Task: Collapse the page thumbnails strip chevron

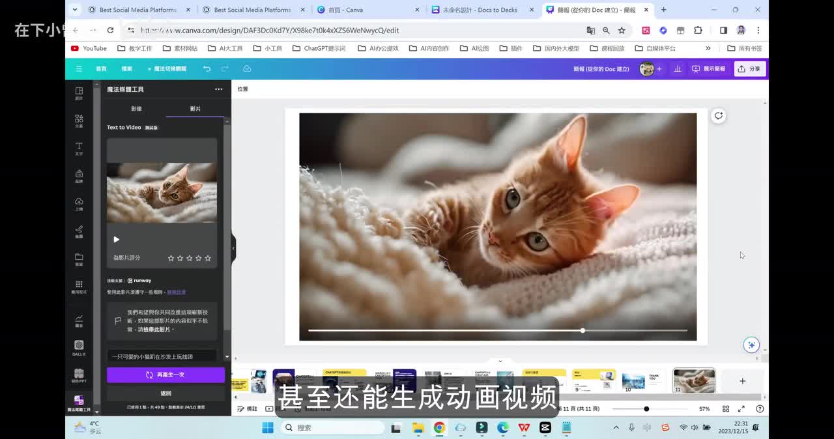Action: coord(500,361)
